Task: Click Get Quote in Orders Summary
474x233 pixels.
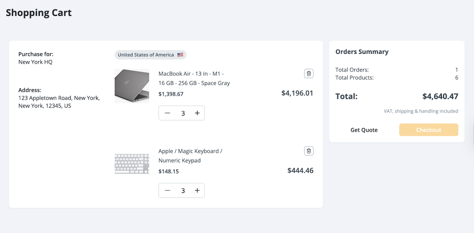Action: click(364, 130)
